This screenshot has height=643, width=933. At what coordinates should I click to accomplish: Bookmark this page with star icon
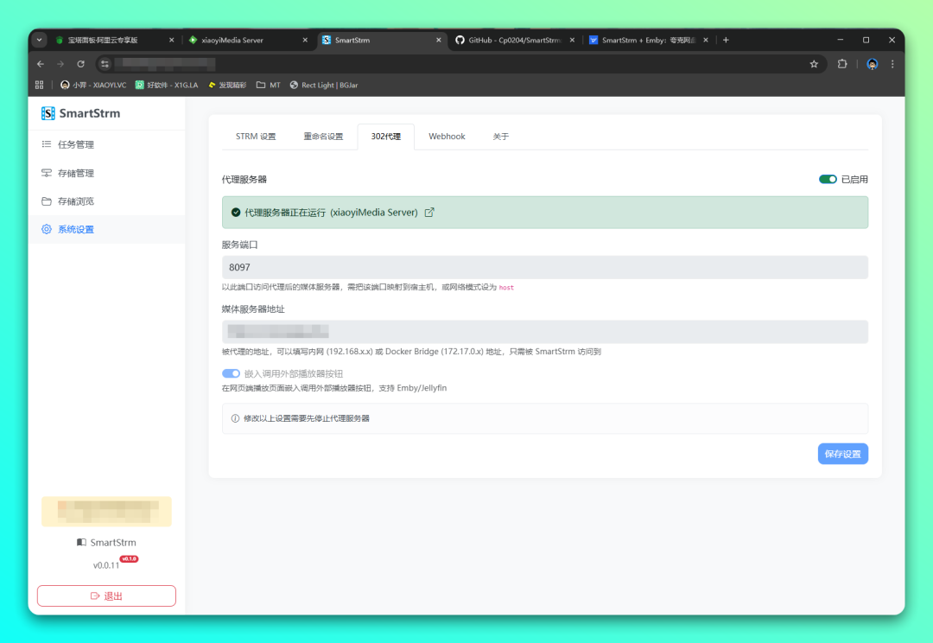coord(814,64)
